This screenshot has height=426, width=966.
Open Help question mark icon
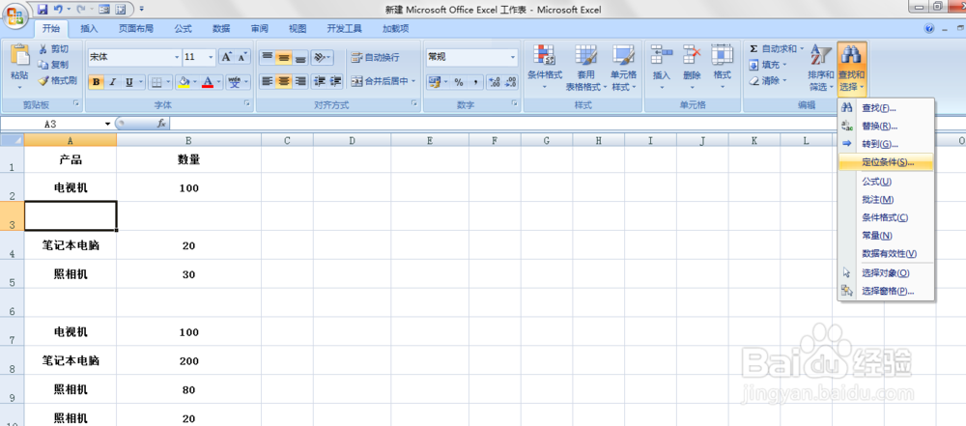pyautogui.click(x=929, y=28)
